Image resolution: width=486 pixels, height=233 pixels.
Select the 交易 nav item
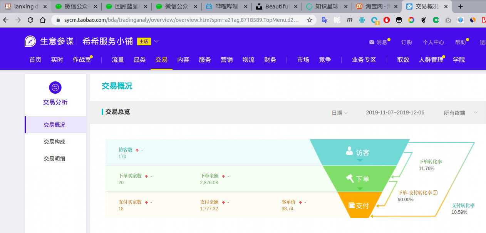click(x=161, y=59)
